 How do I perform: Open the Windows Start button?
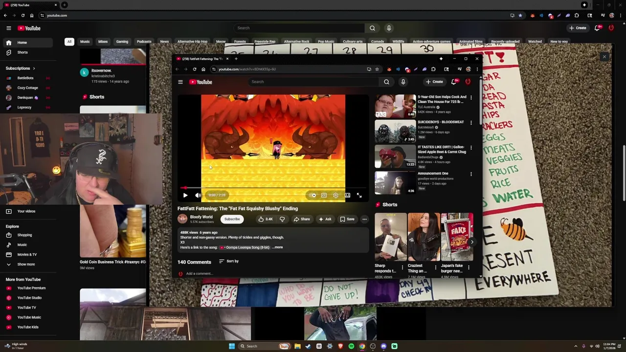click(232, 346)
